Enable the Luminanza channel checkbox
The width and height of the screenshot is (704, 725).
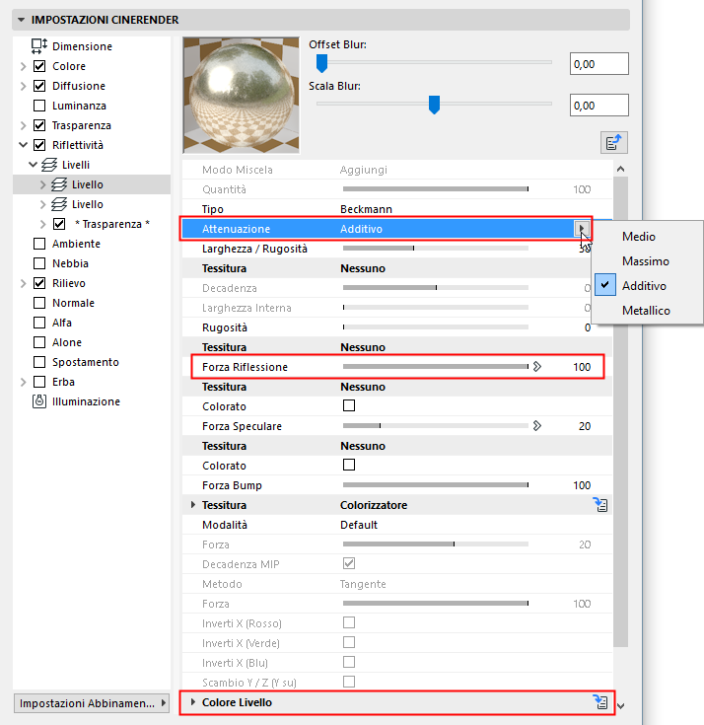pos(39,106)
